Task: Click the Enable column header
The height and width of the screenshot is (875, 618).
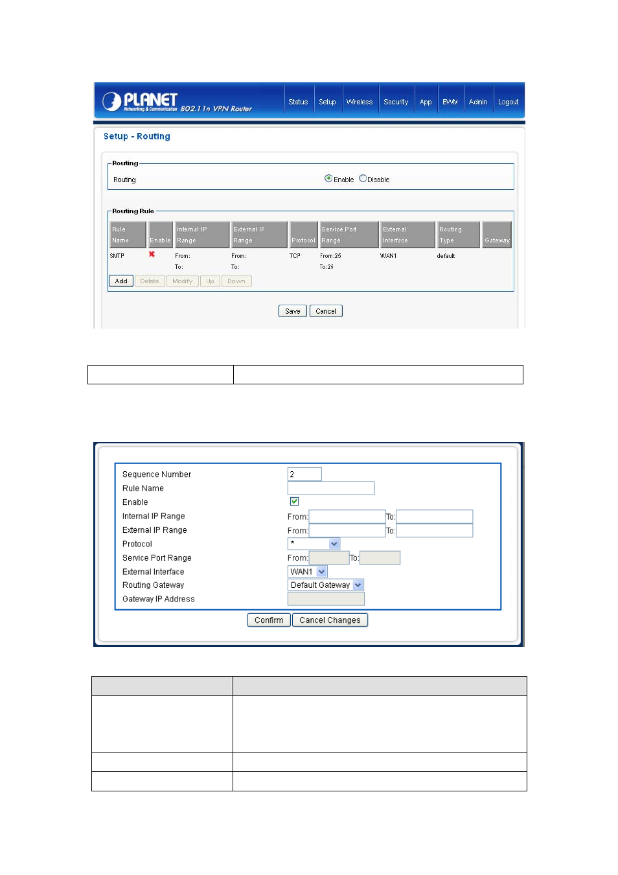Action: pos(161,235)
